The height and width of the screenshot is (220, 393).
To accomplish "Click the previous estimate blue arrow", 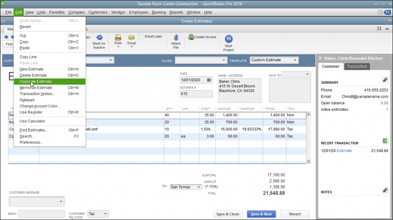I will click(6, 37).
